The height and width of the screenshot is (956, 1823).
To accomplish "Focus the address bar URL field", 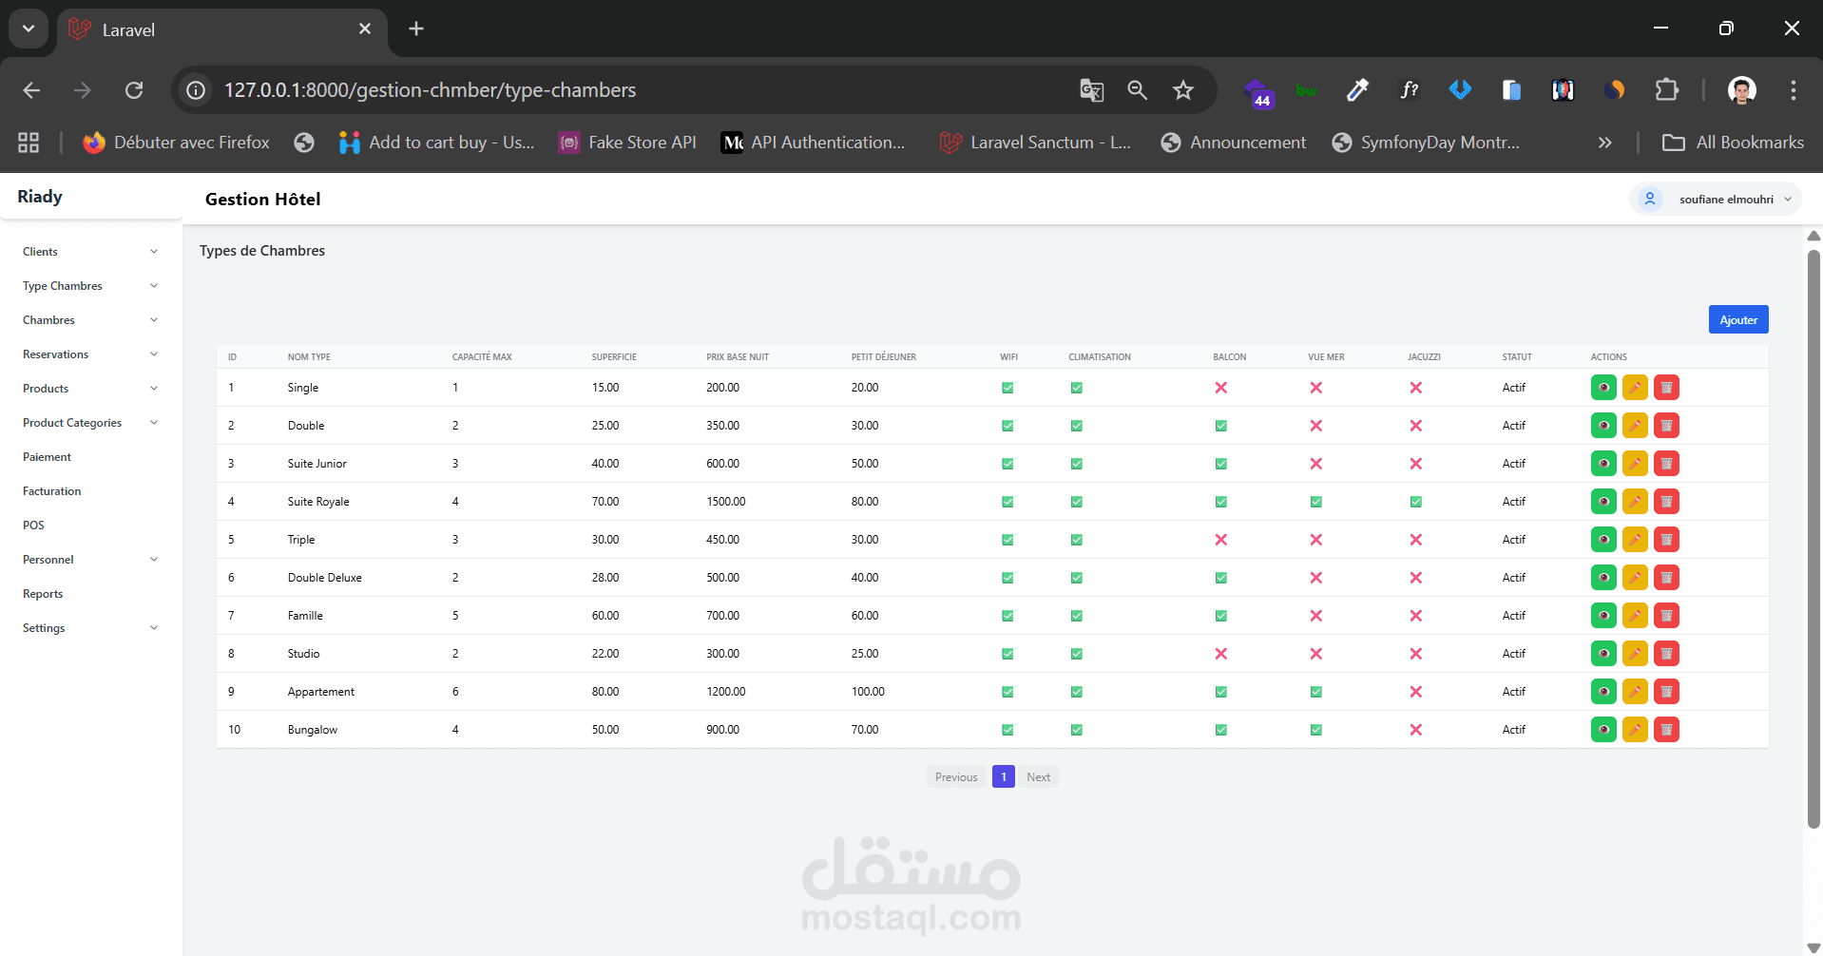I will (627, 90).
